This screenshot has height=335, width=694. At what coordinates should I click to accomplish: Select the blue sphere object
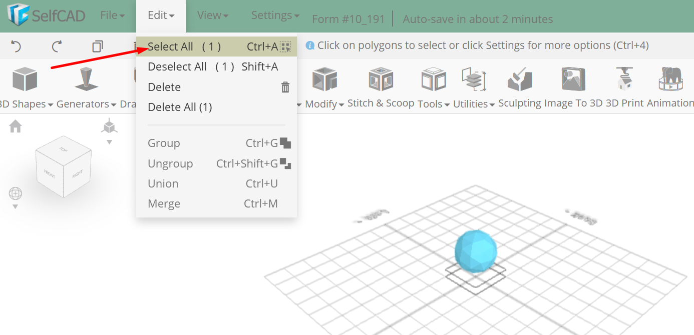click(x=476, y=252)
